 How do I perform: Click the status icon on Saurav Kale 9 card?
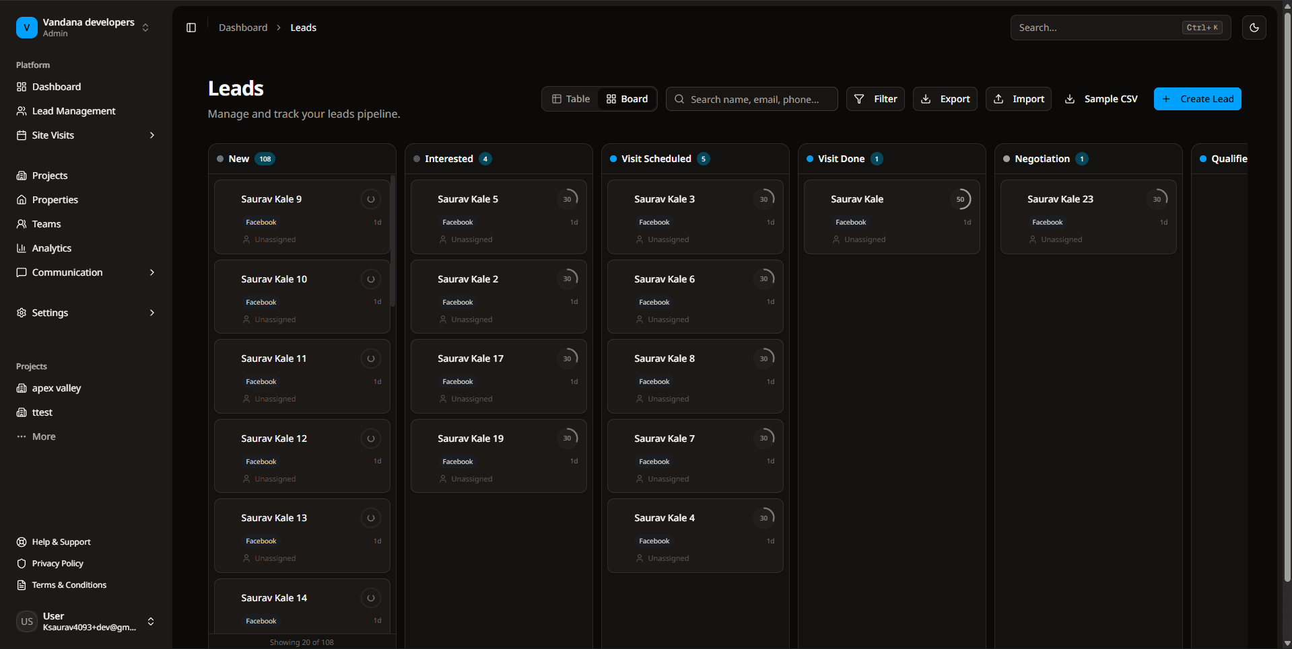coord(371,199)
